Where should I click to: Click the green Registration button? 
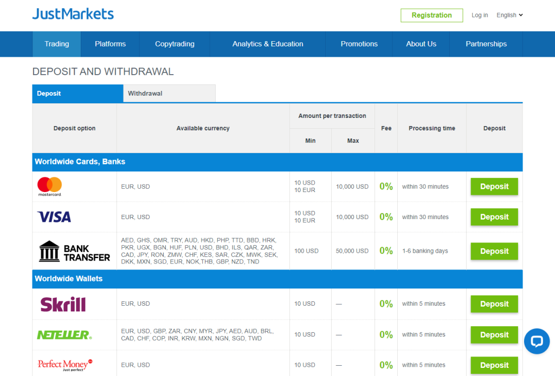[431, 15]
